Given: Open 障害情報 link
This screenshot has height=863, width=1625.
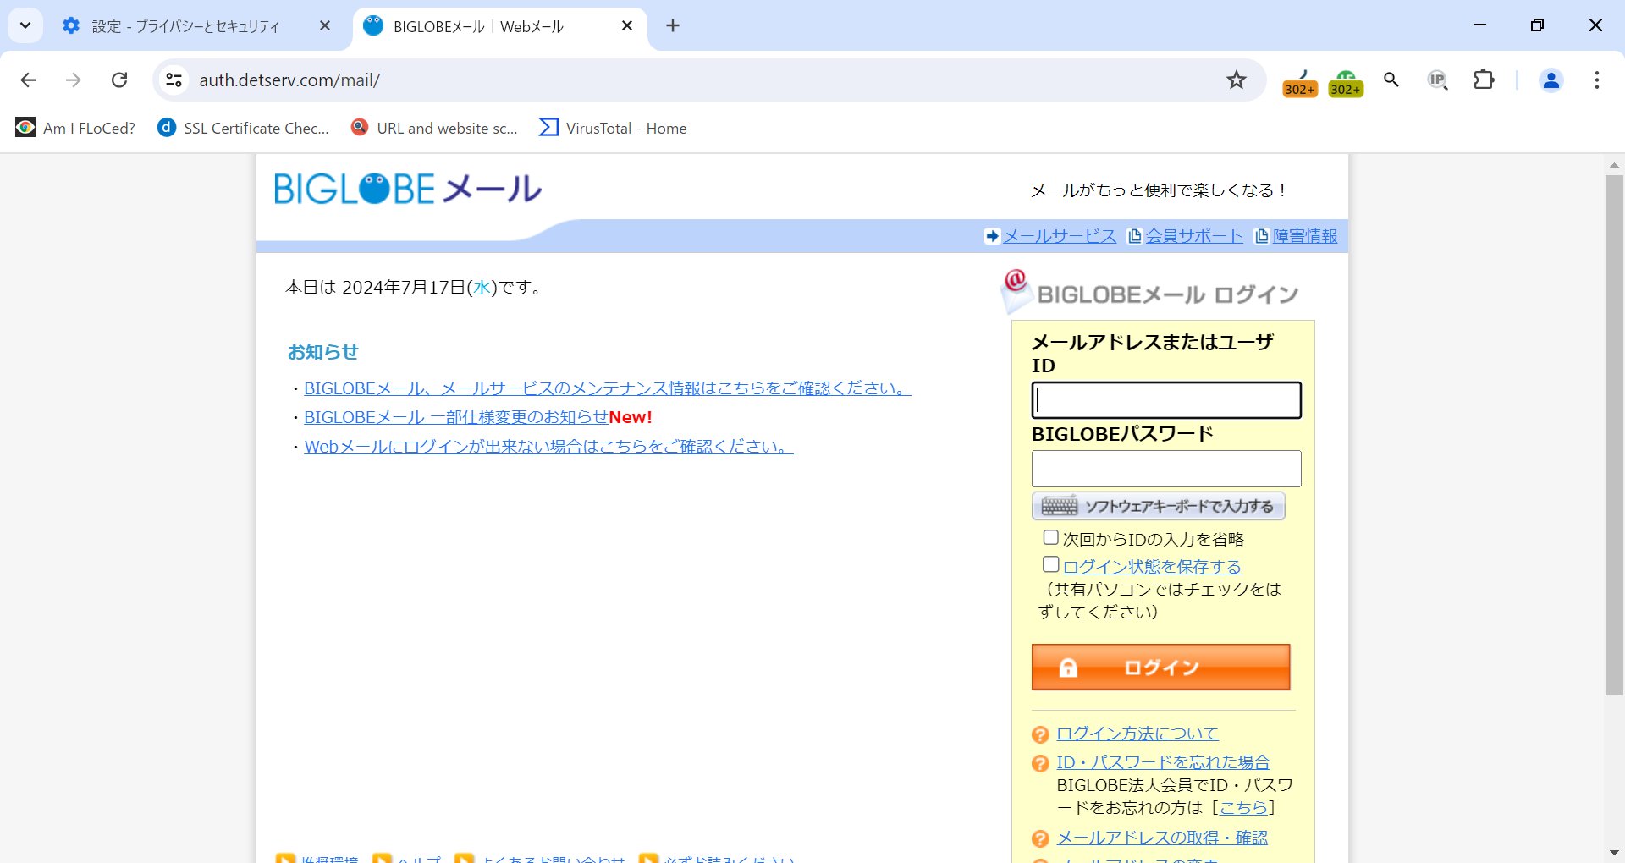Looking at the screenshot, I should (1305, 236).
